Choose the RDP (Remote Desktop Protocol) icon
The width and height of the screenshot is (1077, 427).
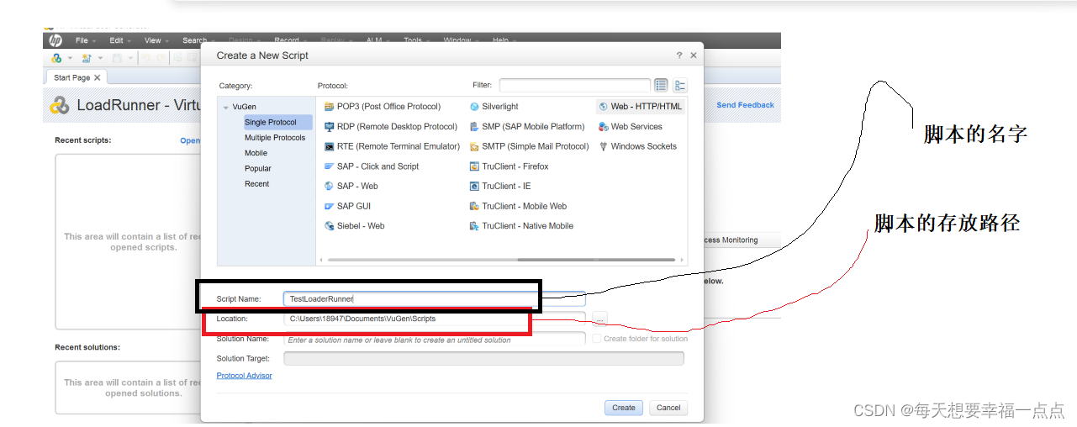[x=330, y=127]
